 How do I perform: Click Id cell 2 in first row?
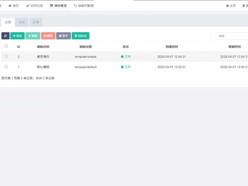coord(18,57)
